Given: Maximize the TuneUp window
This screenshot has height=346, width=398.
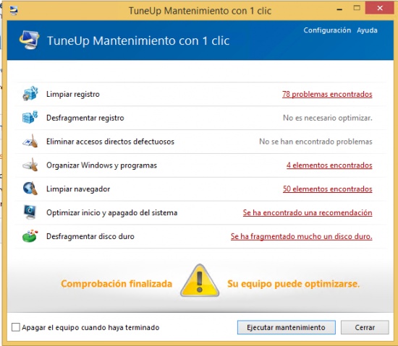Looking at the screenshot, I should 357,8.
